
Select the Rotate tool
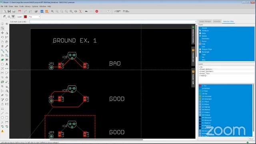(2, 37)
